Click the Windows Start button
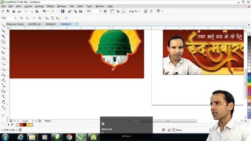 5,137
